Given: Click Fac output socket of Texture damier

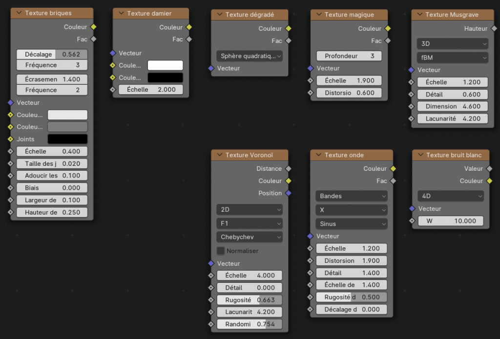Looking at the screenshot, I should pyautogui.click(x=189, y=40).
